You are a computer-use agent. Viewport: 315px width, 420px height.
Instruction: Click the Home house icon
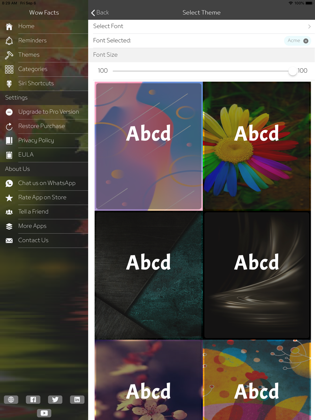pyautogui.click(x=9, y=26)
